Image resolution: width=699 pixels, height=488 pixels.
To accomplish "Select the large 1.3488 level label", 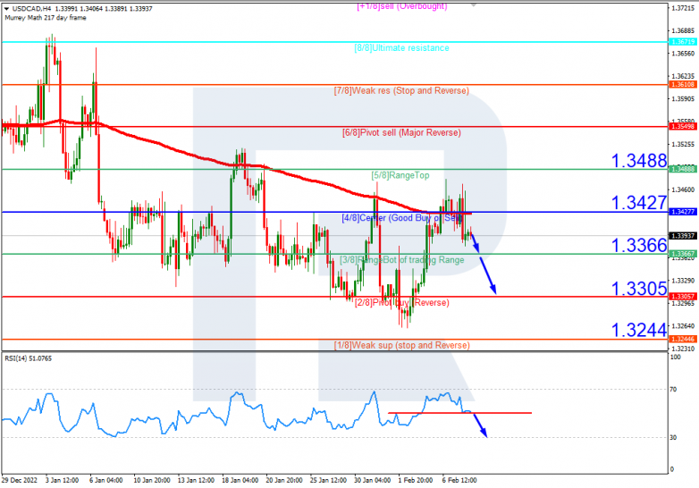I will [639, 161].
